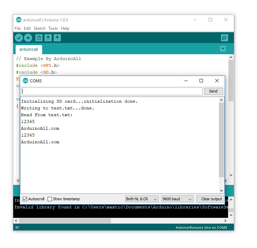Open the tab options dropdown arrow

tap(223, 48)
